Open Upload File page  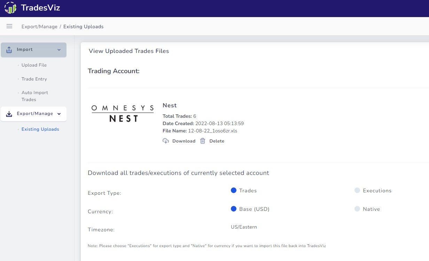click(34, 65)
